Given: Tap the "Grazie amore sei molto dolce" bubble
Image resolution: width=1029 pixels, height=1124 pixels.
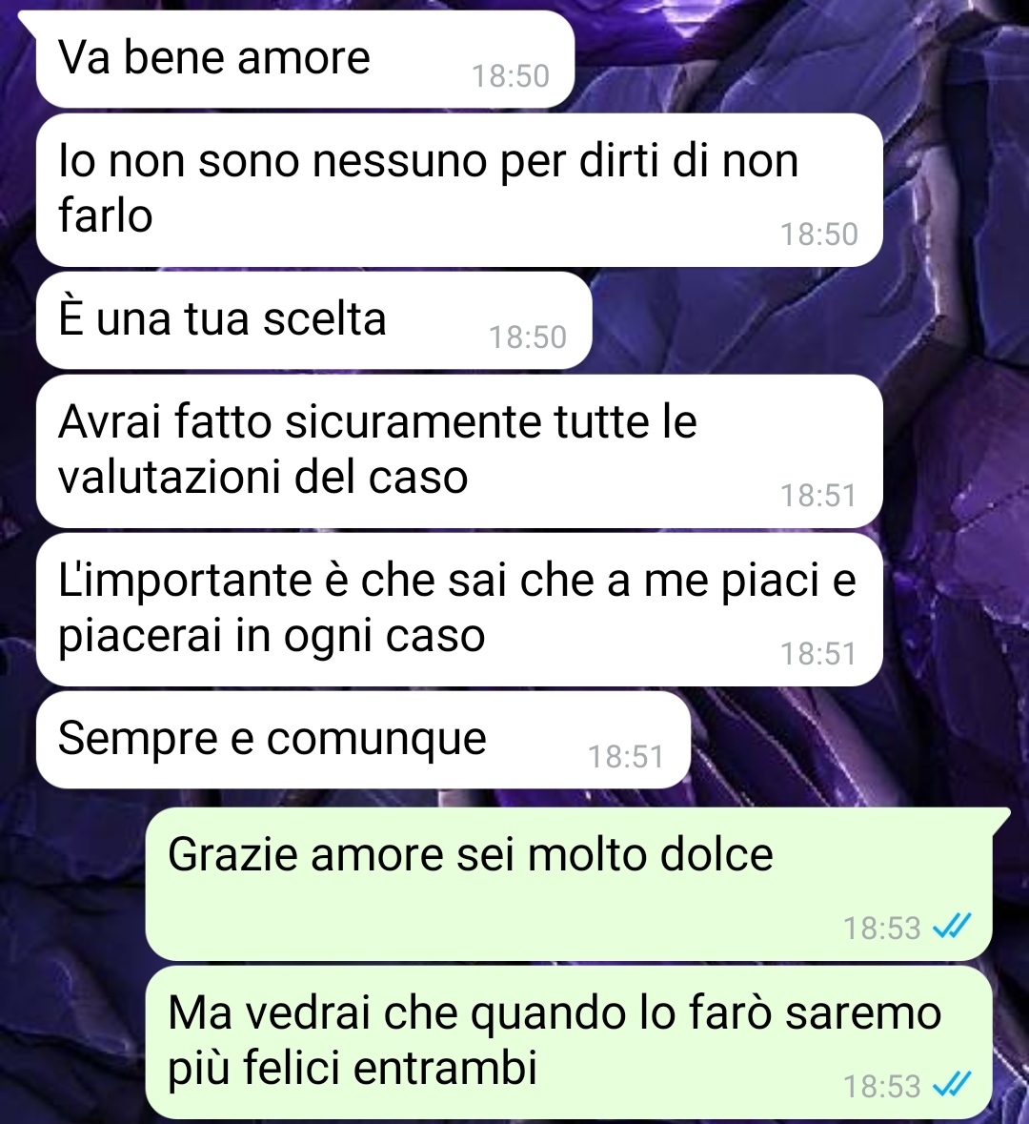Looking at the screenshot, I should coord(568,884).
